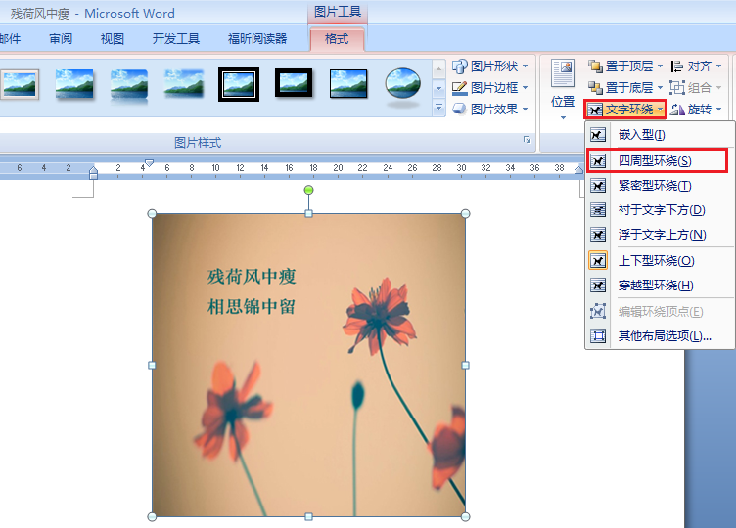Click the Align (对齐) icon

coord(677,66)
